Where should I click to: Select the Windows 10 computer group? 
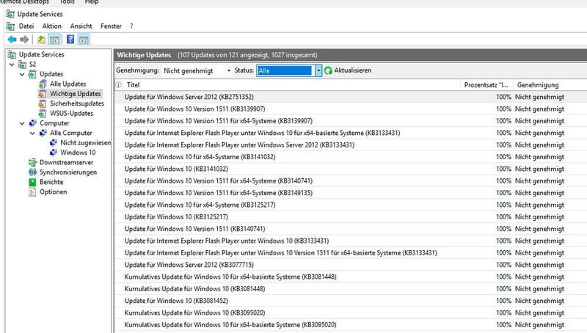78,153
